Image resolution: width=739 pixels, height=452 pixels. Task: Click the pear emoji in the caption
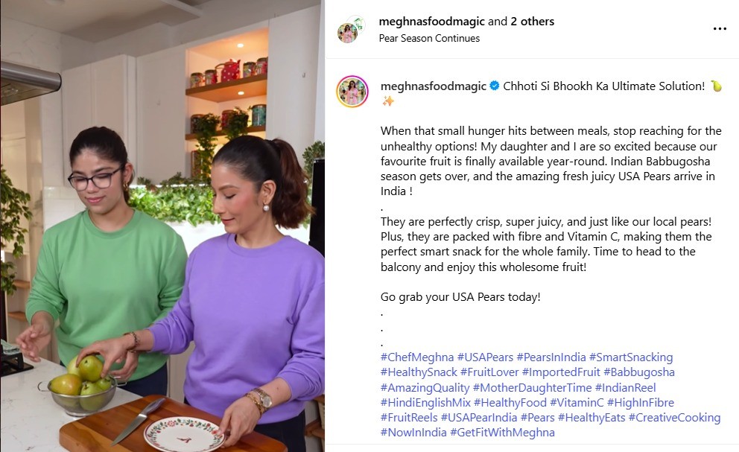point(716,86)
